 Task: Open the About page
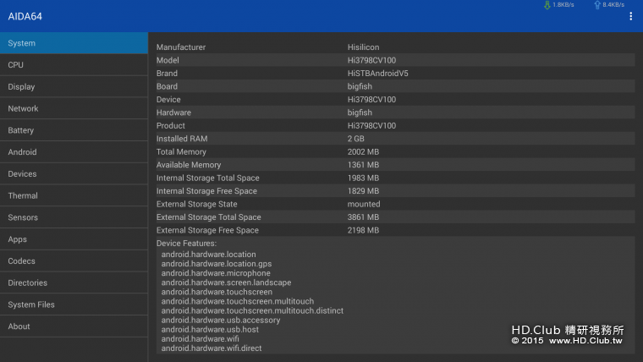tap(74, 326)
